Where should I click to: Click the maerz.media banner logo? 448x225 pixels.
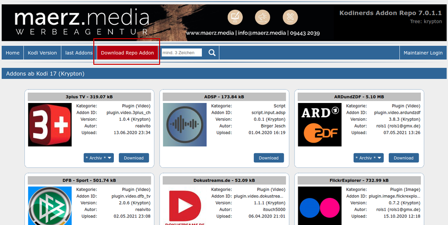(x=82, y=23)
